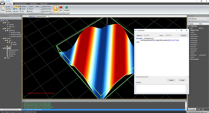Image resolution: width=209 pixels, height=113 pixels.
Task: Toggle the Edit script mode
Action: (56, 8)
